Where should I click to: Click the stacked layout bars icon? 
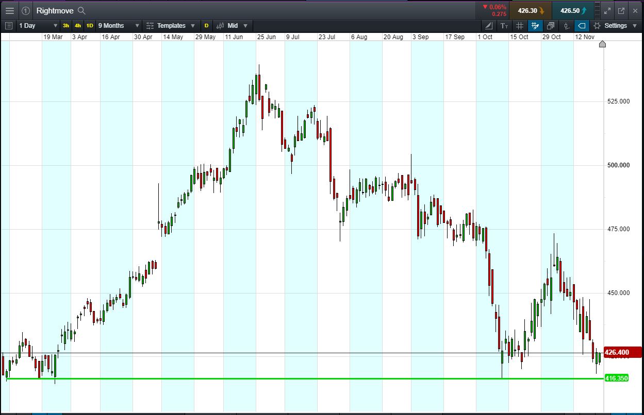597,10
